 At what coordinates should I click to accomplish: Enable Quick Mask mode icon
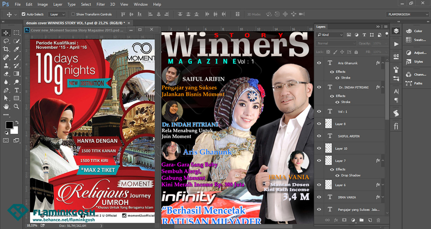pyautogui.click(x=6, y=140)
